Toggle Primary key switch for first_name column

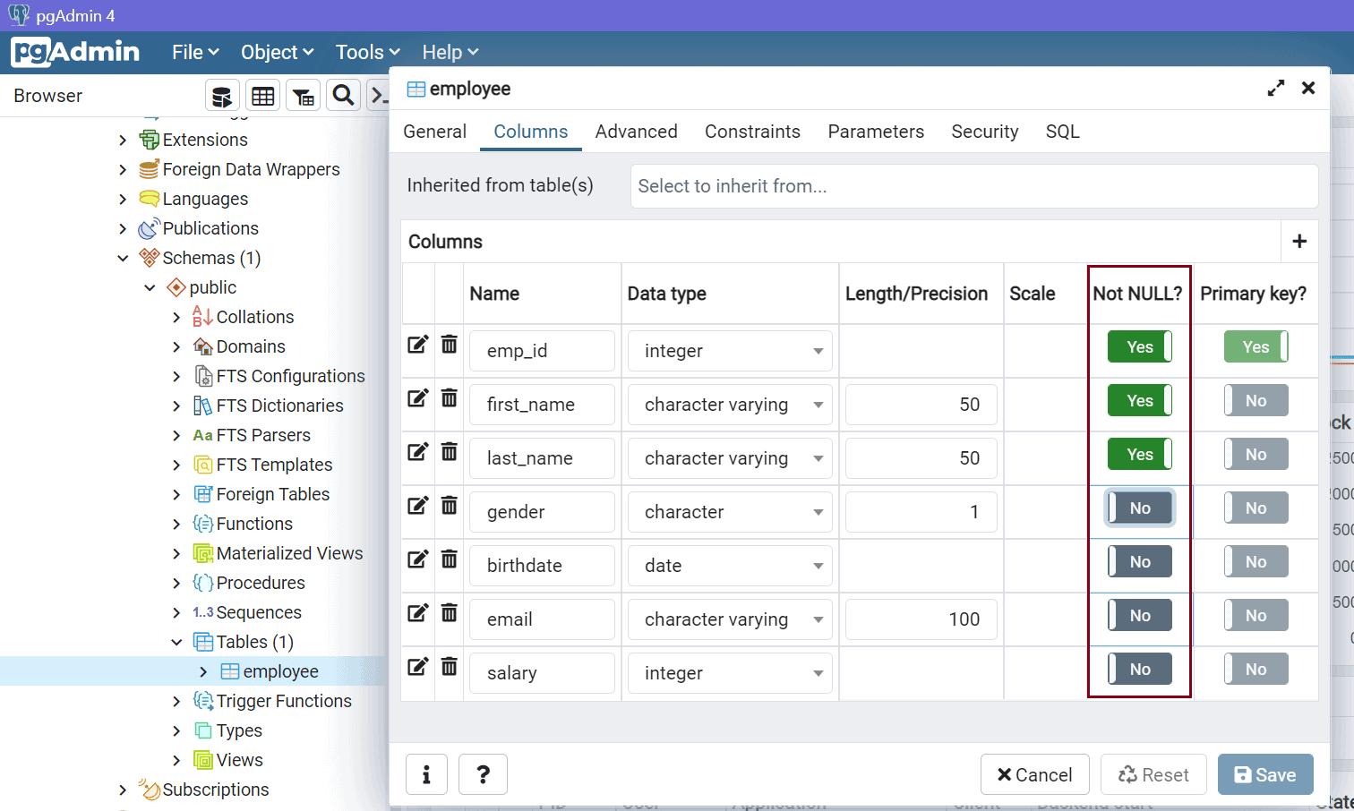(1255, 401)
